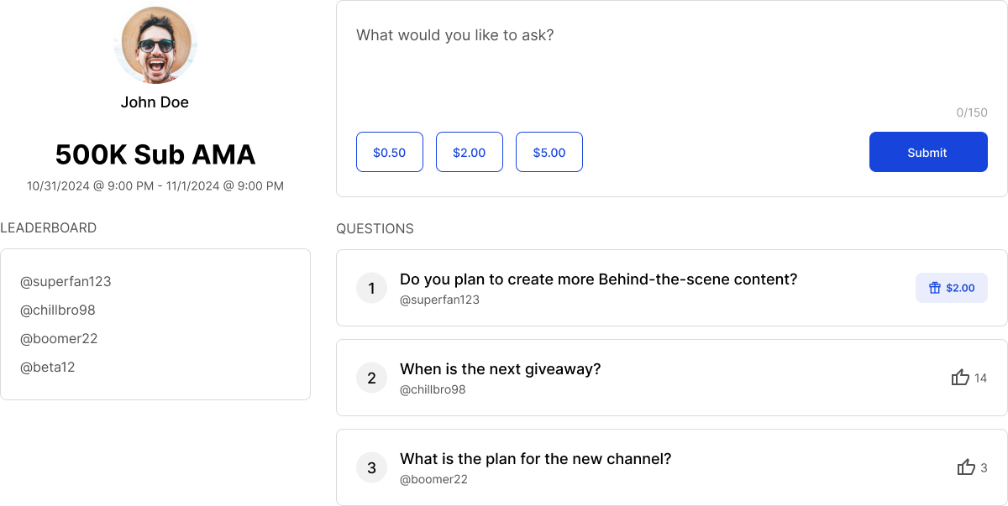
Task: Submit your question
Action: pyautogui.click(x=927, y=152)
